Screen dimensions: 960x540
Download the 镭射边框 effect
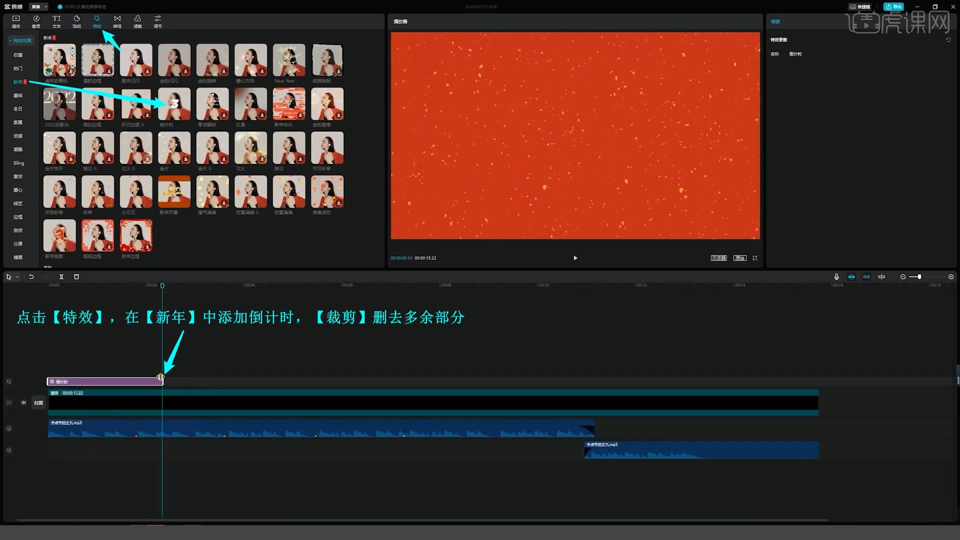(109, 71)
